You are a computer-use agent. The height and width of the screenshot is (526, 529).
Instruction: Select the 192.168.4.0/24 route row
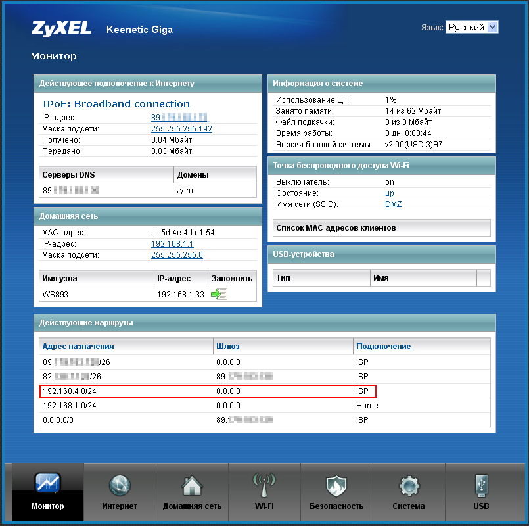tap(208, 391)
